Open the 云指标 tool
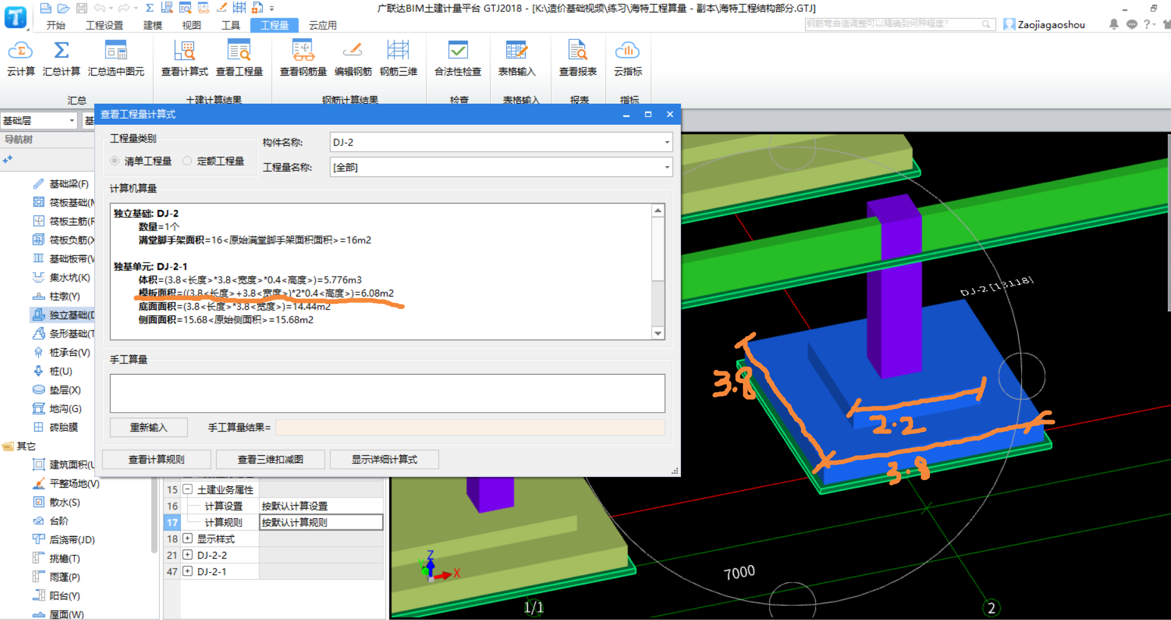1171x620 pixels. (628, 59)
